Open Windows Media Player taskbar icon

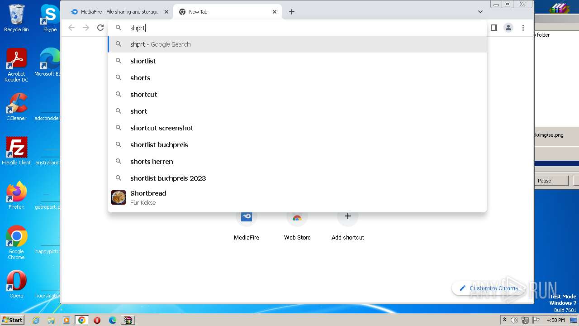66,320
